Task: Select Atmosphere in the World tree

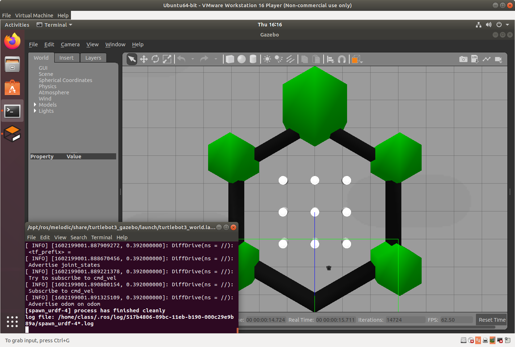Action: coord(54,93)
